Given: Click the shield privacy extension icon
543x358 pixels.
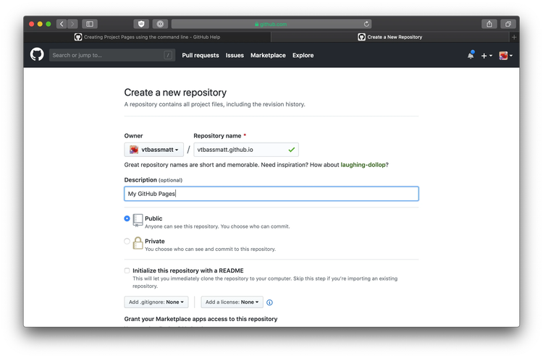Looking at the screenshot, I should coord(141,24).
